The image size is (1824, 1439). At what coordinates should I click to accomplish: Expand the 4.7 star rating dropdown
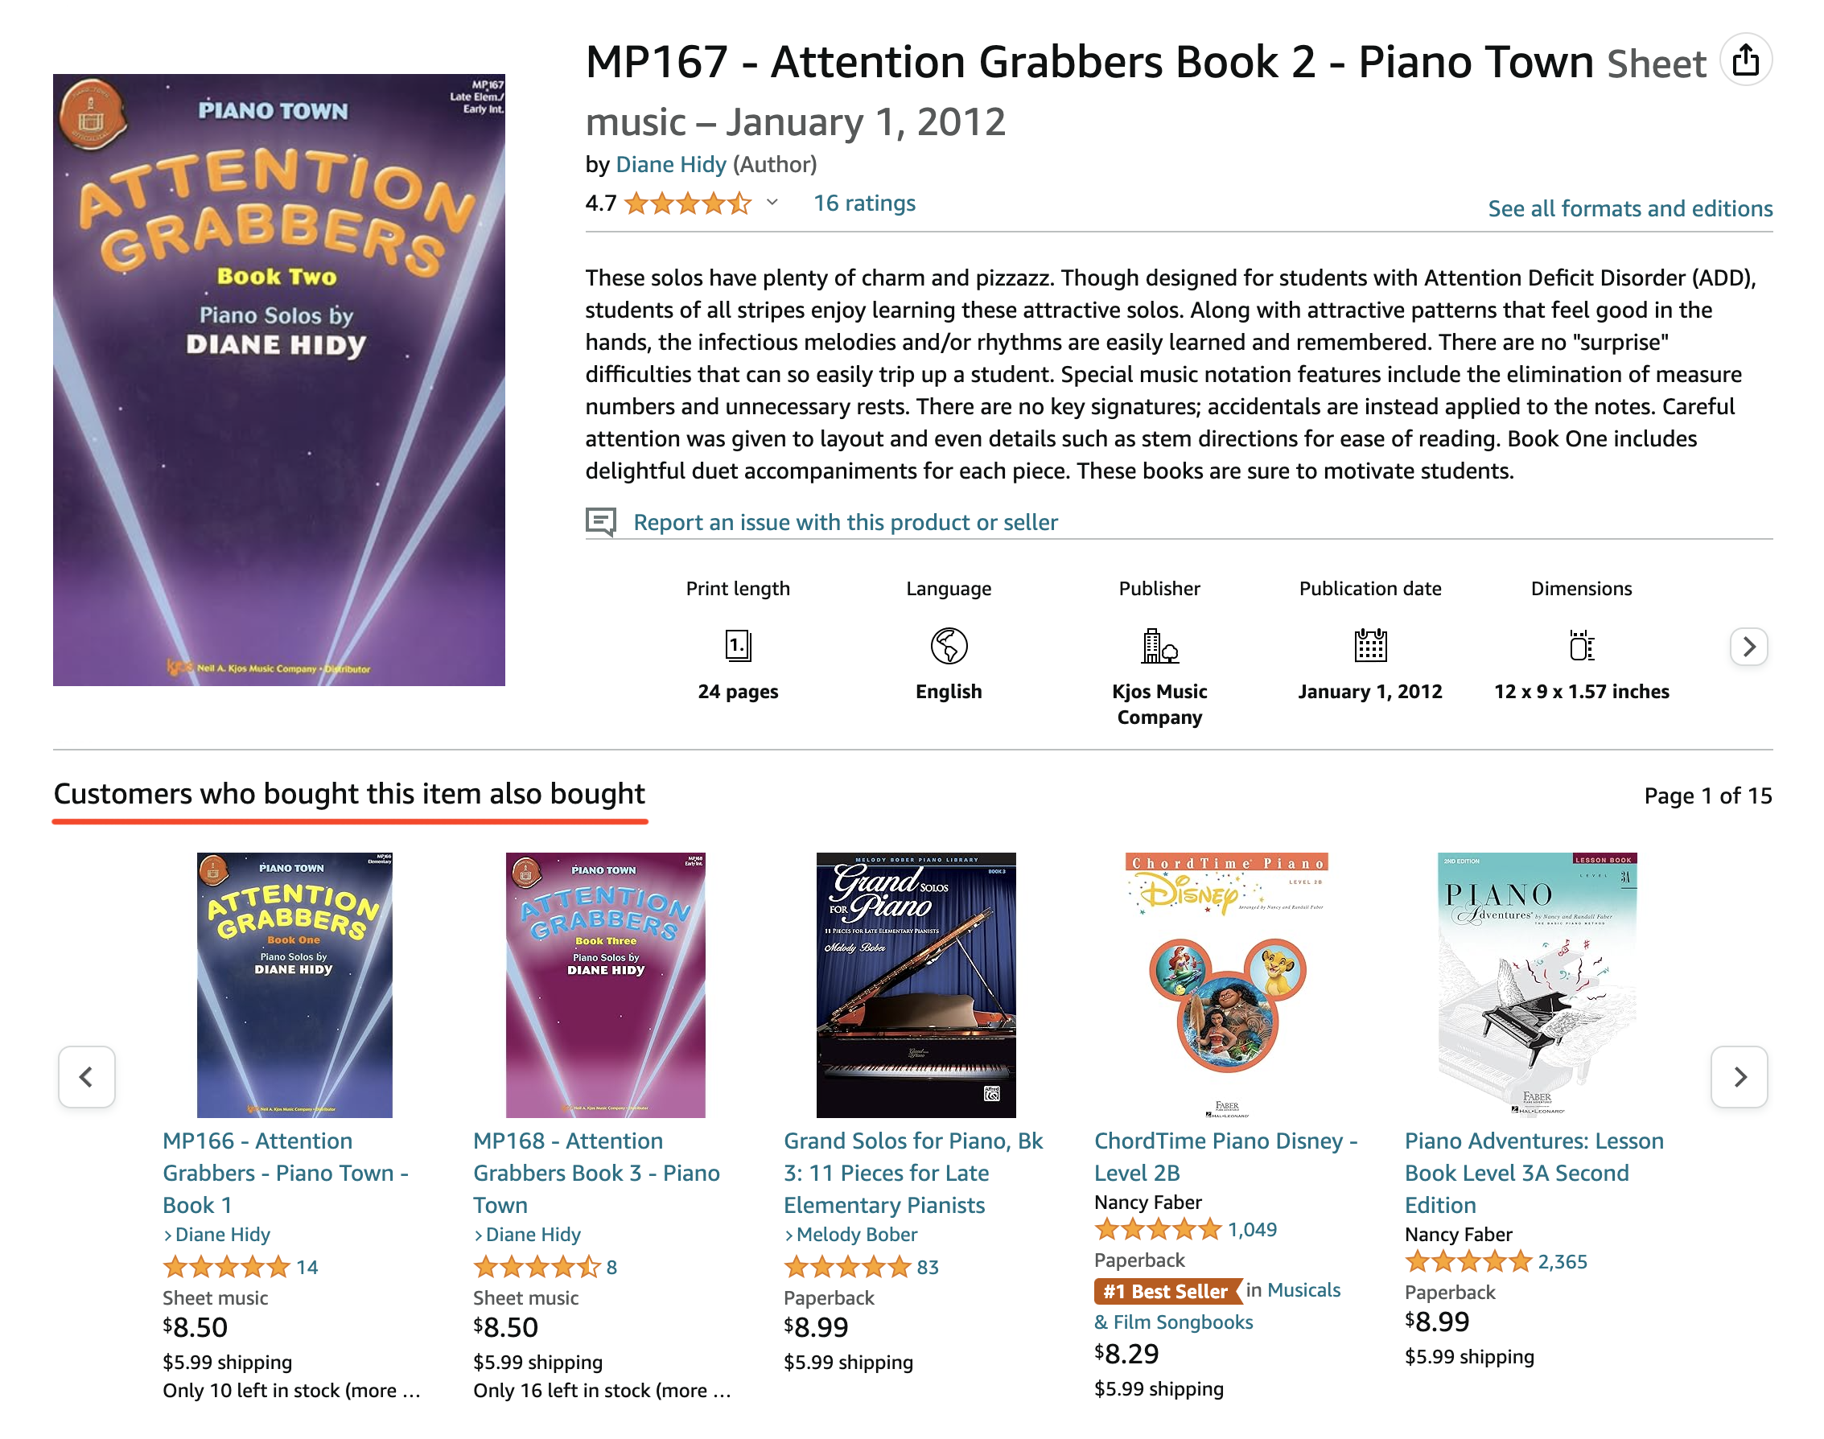pyautogui.click(x=772, y=202)
